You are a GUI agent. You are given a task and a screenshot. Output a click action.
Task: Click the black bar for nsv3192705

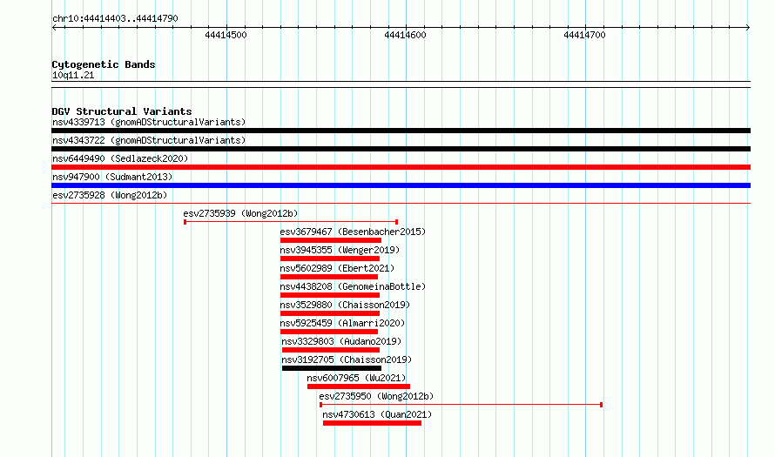coord(332,368)
